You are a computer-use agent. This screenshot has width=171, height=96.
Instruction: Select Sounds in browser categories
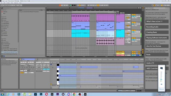pyautogui.click(x=5, y=18)
